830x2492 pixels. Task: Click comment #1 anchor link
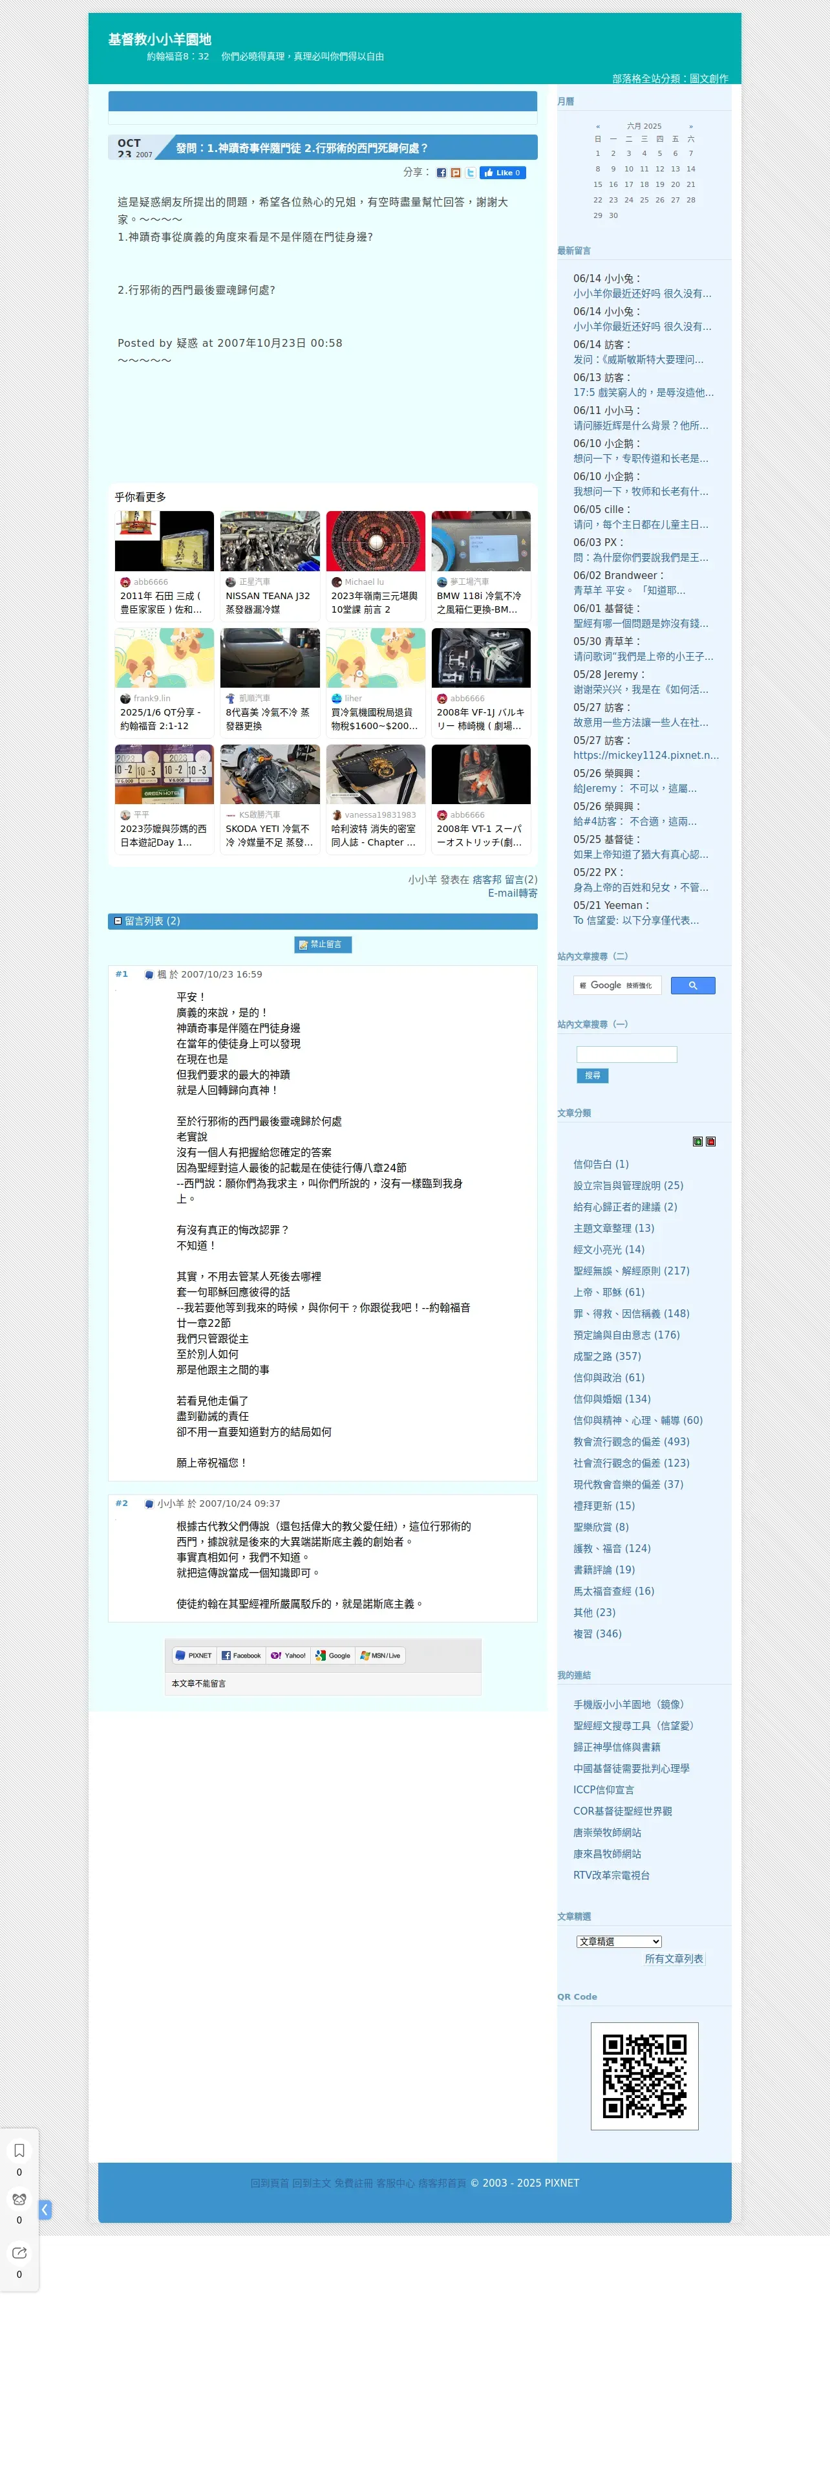(122, 974)
